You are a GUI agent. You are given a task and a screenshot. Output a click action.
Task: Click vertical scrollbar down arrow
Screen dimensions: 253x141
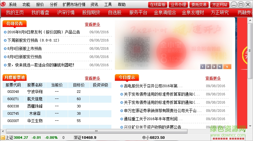(250, 126)
